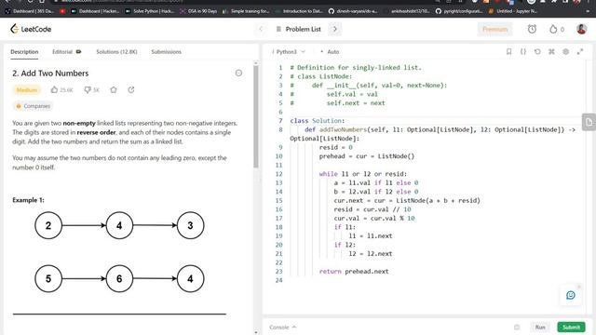Click line number 12 in the gutter

(x=278, y=174)
